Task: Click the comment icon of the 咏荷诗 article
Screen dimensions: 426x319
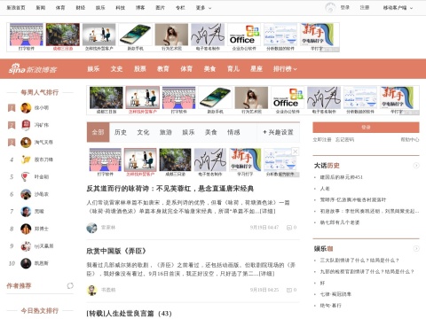Action: (x=289, y=228)
